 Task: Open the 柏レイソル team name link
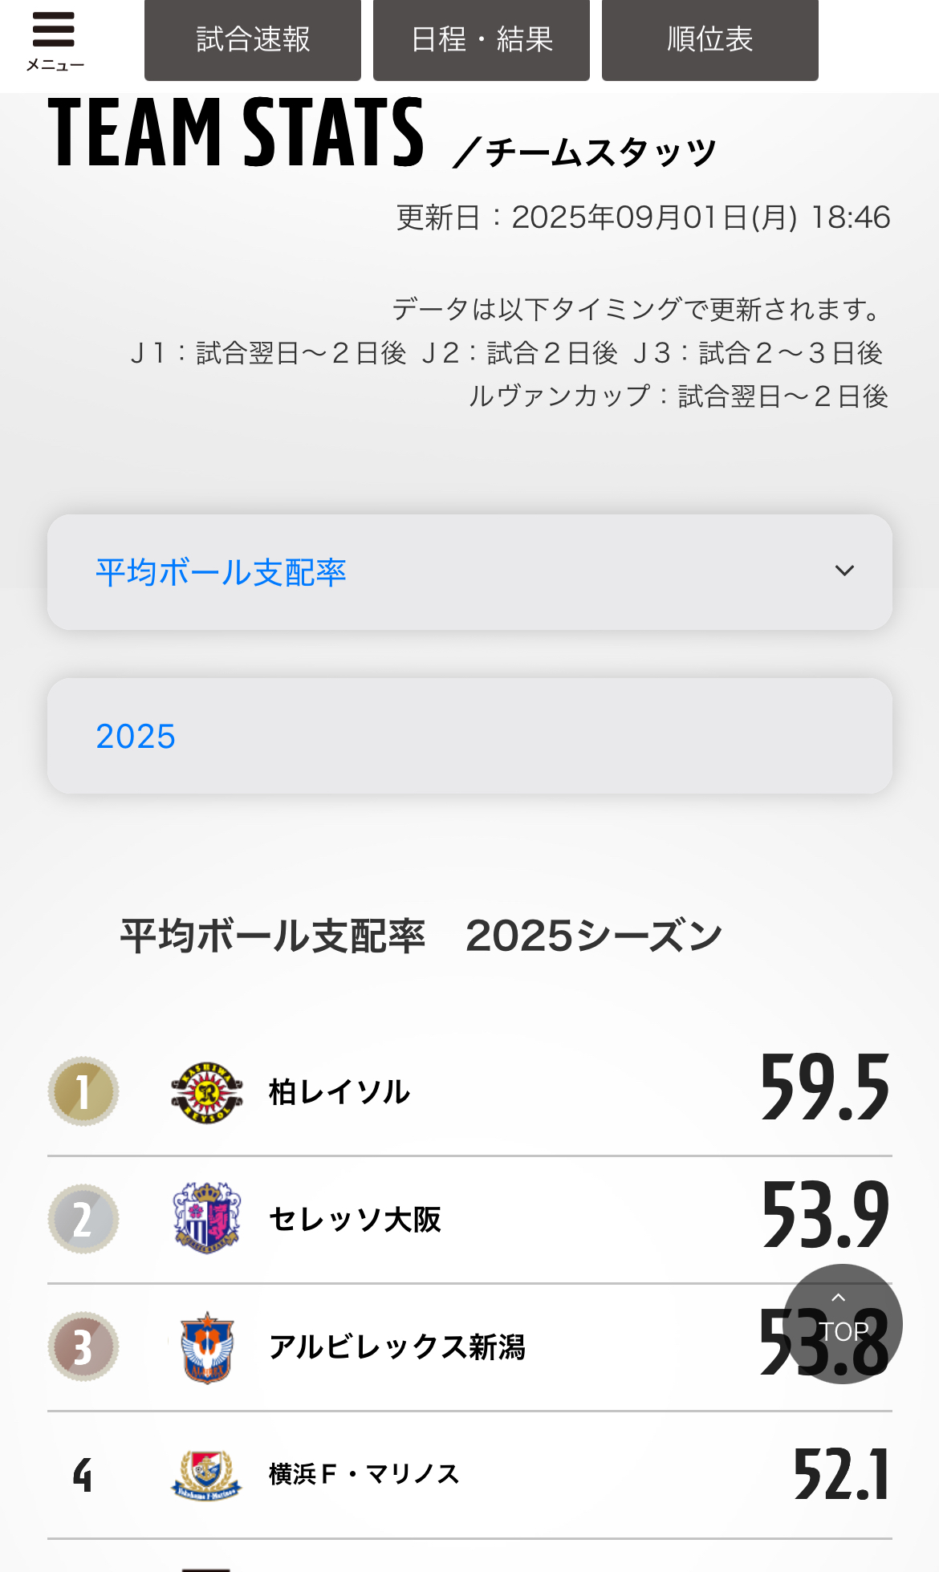tap(339, 1092)
